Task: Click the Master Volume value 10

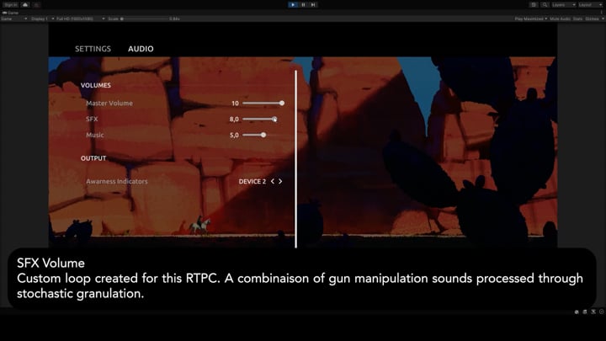Action: click(235, 104)
